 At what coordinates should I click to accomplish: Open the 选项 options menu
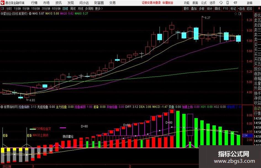coord(212,3)
